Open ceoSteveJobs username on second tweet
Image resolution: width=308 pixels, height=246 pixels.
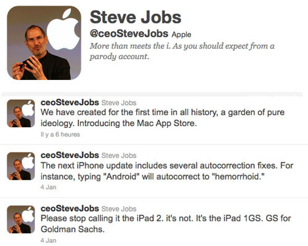(x=70, y=155)
